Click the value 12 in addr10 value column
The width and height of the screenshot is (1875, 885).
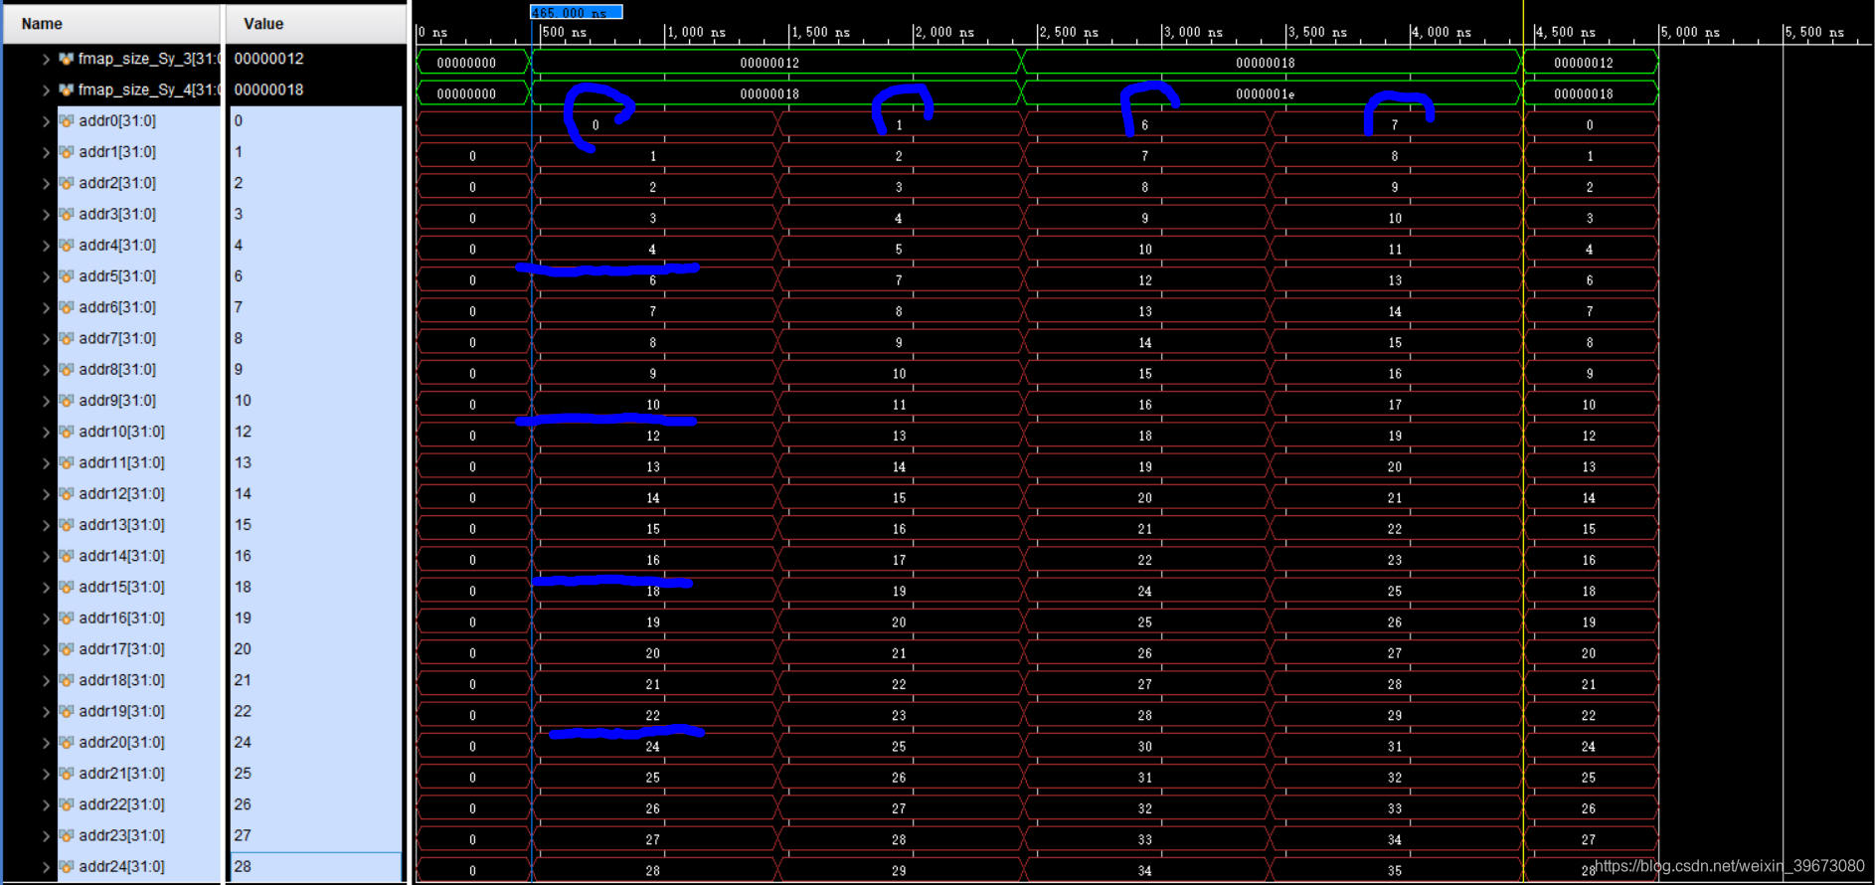coord(244,433)
